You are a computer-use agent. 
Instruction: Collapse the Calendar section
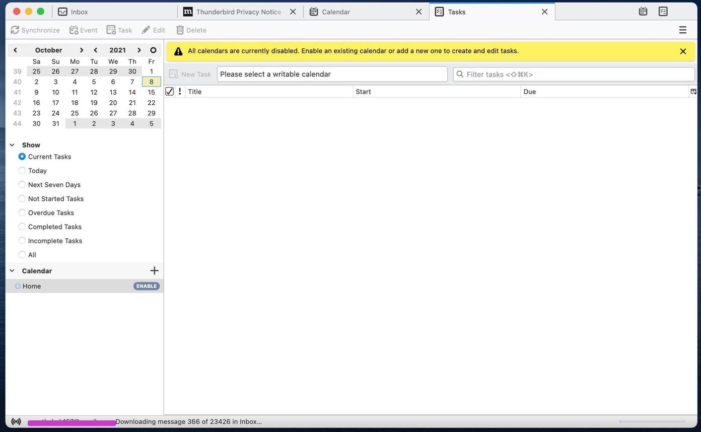[x=12, y=271]
